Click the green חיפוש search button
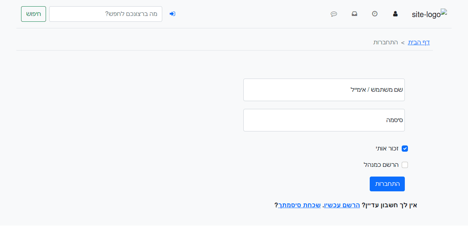The image size is (468, 245). coord(33,14)
